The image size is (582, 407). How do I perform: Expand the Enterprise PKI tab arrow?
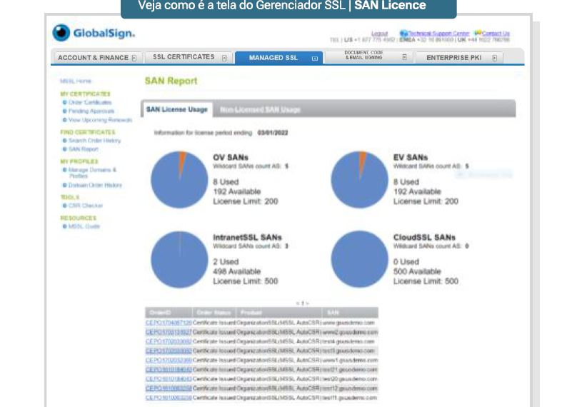[x=495, y=58]
